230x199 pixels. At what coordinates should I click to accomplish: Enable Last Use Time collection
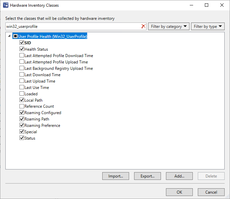click(22, 87)
